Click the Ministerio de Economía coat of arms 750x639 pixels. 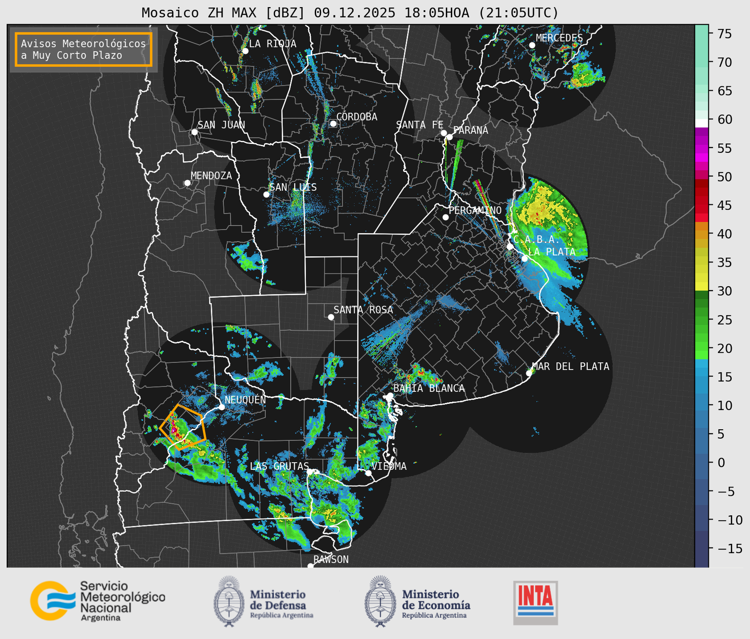pyautogui.click(x=381, y=601)
